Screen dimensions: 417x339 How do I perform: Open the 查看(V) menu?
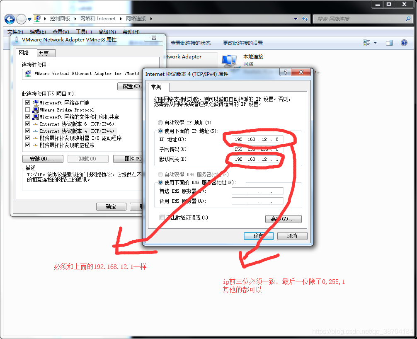click(61, 31)
